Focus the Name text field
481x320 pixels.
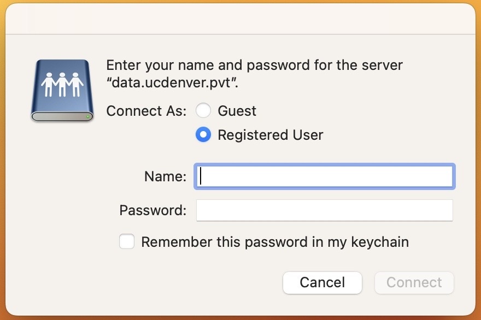[x=324, y=176]
